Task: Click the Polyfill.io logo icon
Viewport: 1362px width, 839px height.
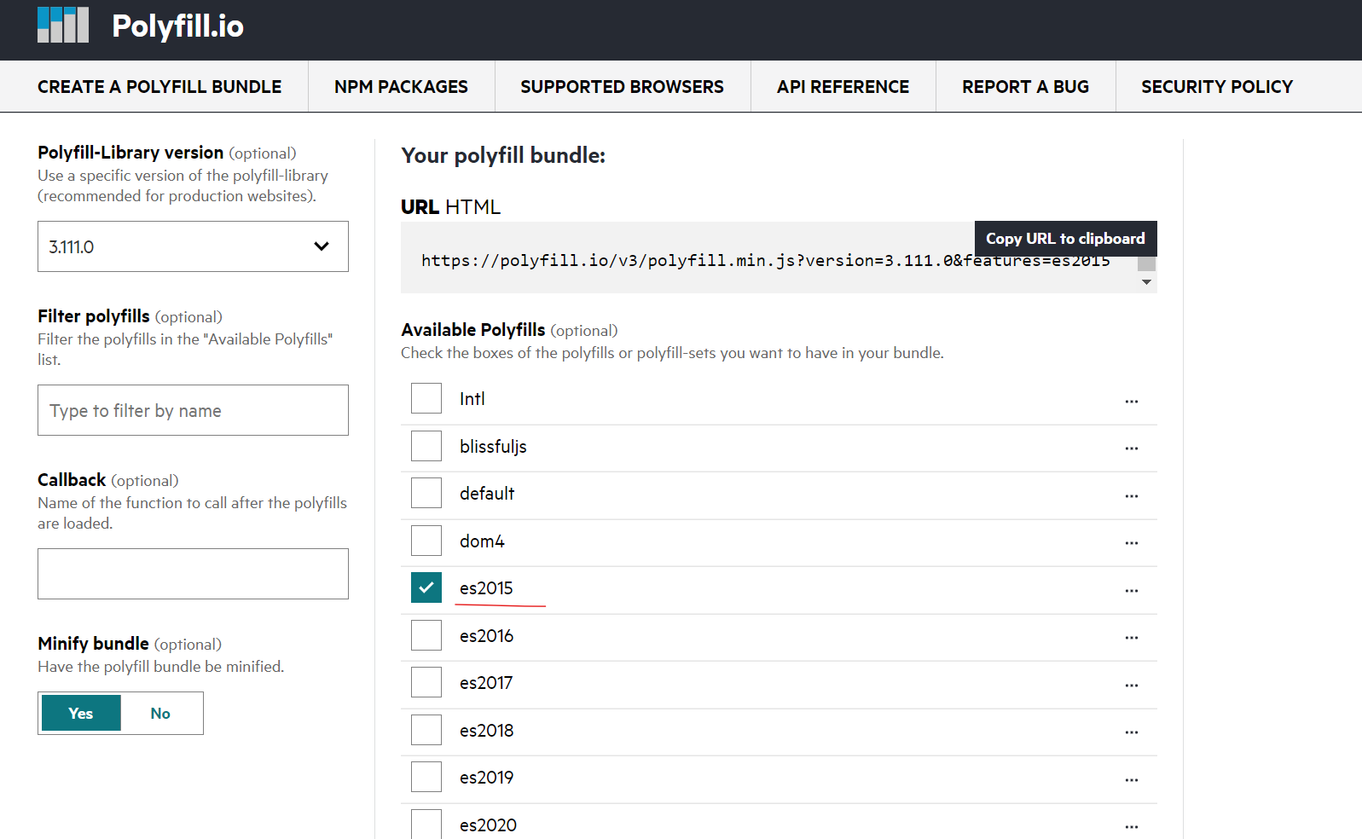Action: [x=63, y=25]
